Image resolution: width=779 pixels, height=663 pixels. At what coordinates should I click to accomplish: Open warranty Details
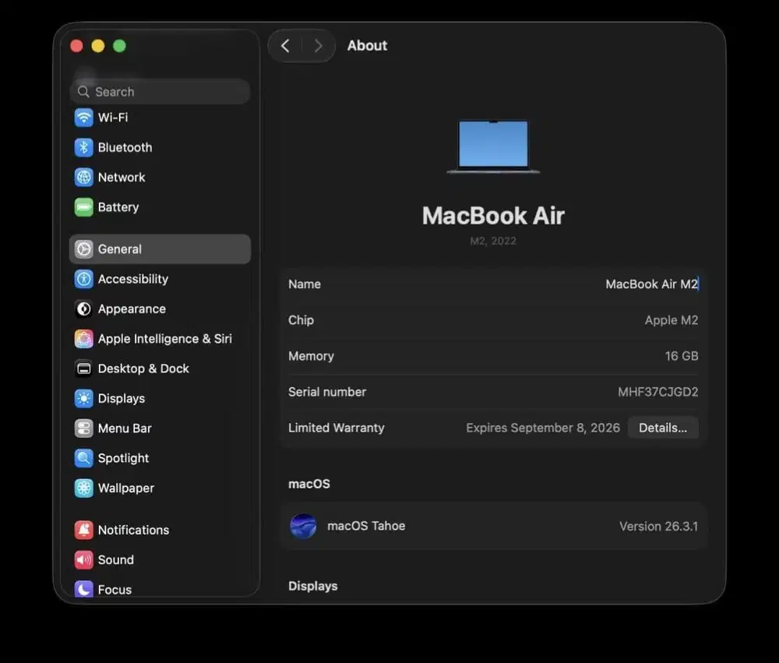pos(663,427)
